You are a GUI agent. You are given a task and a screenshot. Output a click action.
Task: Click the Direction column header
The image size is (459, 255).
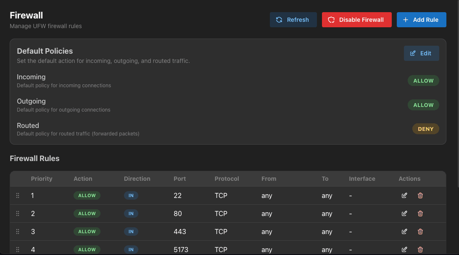(x=137, y=179)
